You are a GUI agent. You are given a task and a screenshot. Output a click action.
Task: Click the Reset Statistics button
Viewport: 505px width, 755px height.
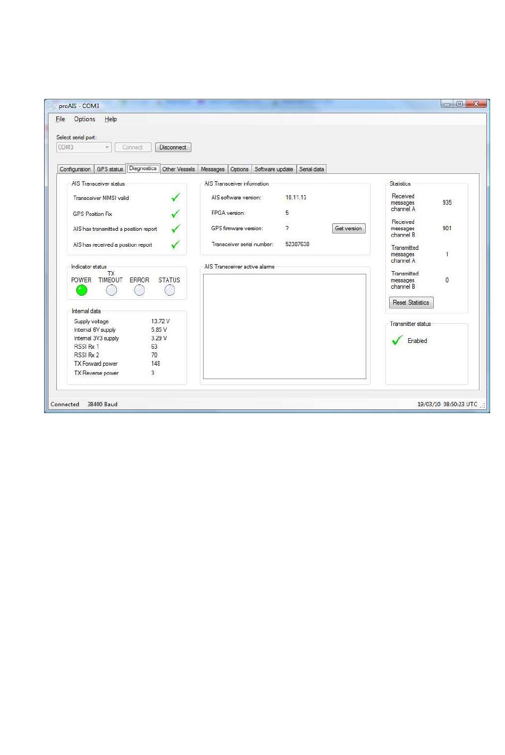point(411,303)
